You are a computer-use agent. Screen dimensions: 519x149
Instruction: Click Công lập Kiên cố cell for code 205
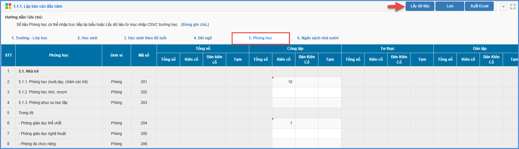coord(284,134)
